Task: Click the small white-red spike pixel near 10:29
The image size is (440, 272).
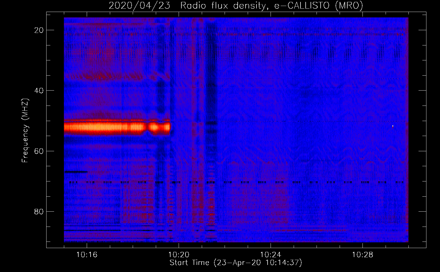Action: pos(393,126)
